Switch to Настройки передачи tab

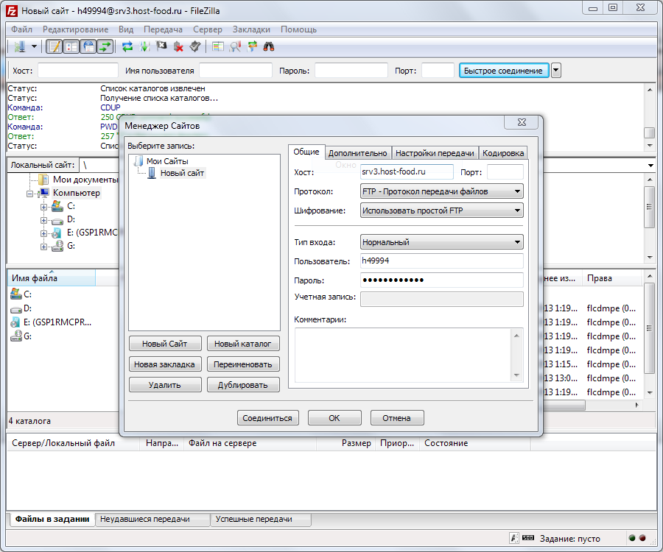click(435, 153)
